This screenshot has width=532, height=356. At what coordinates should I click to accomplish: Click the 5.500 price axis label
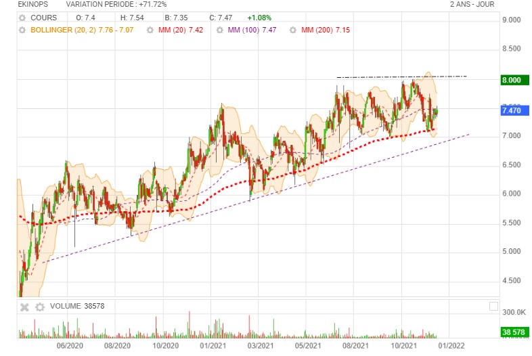tap(511, 223)
